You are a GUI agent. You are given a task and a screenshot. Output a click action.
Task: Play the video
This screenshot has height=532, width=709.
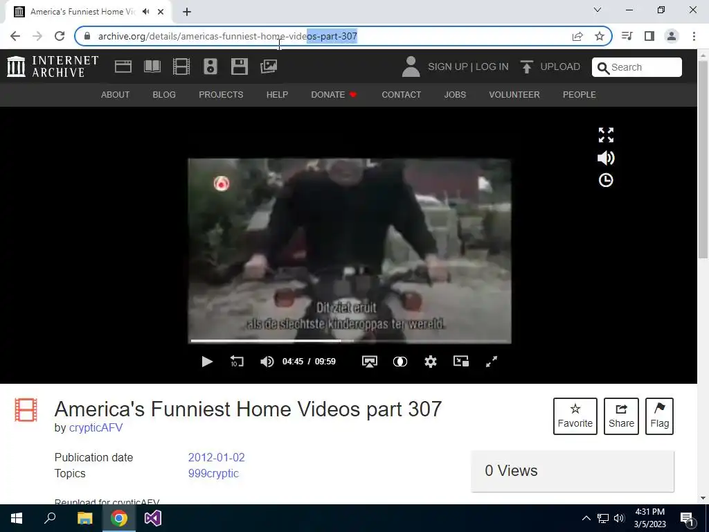click(207, 362)
